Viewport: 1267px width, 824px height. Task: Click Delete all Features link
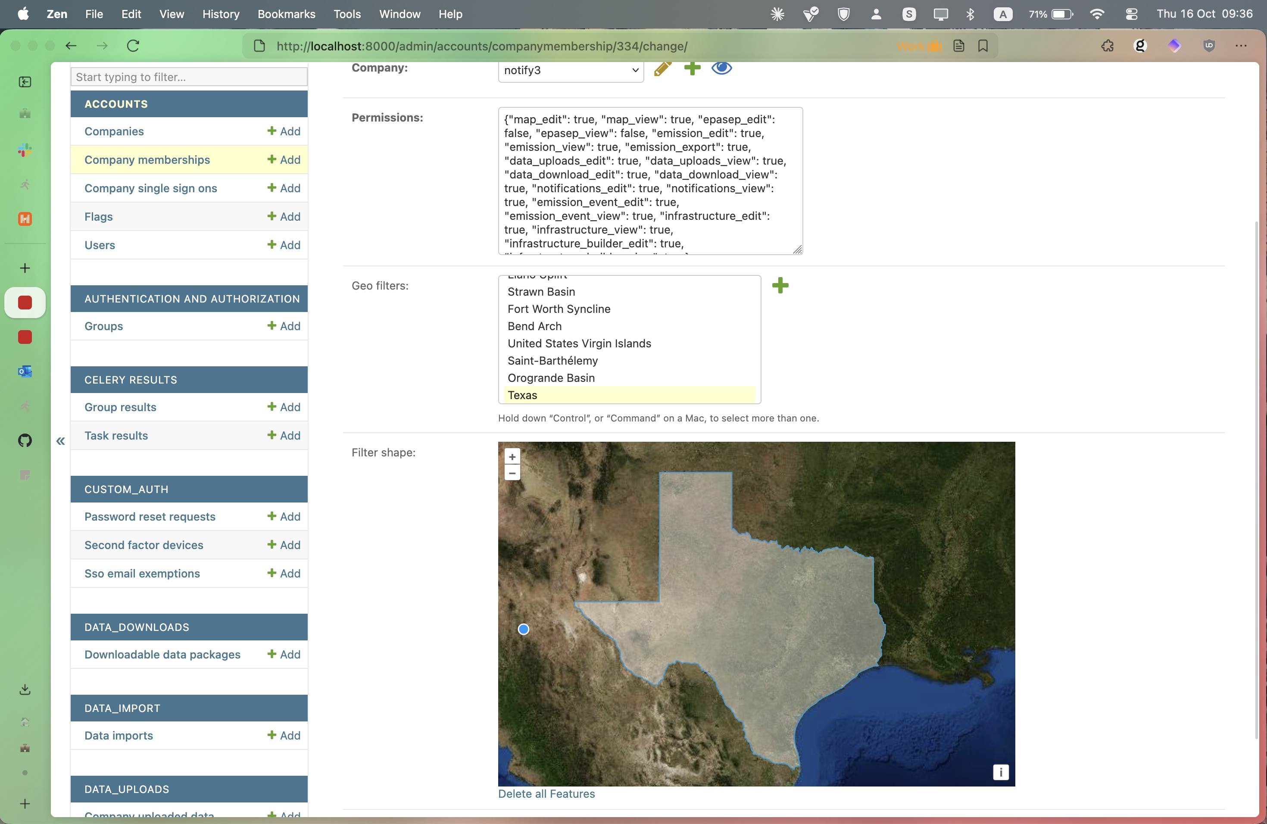(546, 794)
